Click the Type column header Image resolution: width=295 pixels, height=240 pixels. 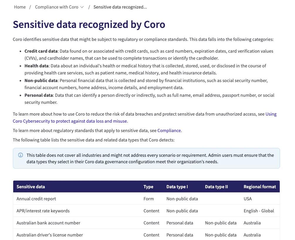(148, 187)
